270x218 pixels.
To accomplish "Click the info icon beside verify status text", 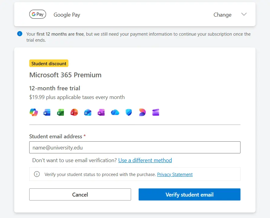I will coord(37,174).
